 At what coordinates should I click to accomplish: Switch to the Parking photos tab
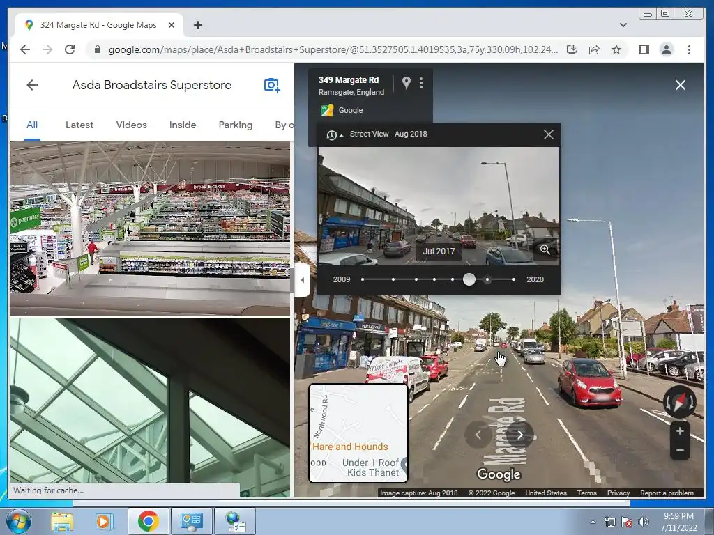coord(236,125)
